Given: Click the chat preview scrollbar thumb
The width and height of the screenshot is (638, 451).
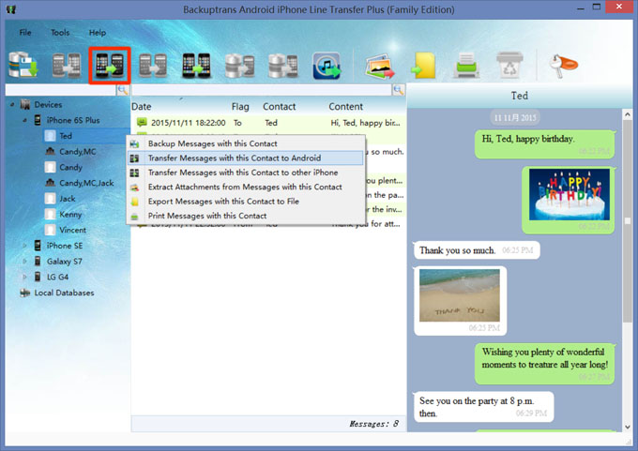Looking at the screenshot, I should coord(628,220).
